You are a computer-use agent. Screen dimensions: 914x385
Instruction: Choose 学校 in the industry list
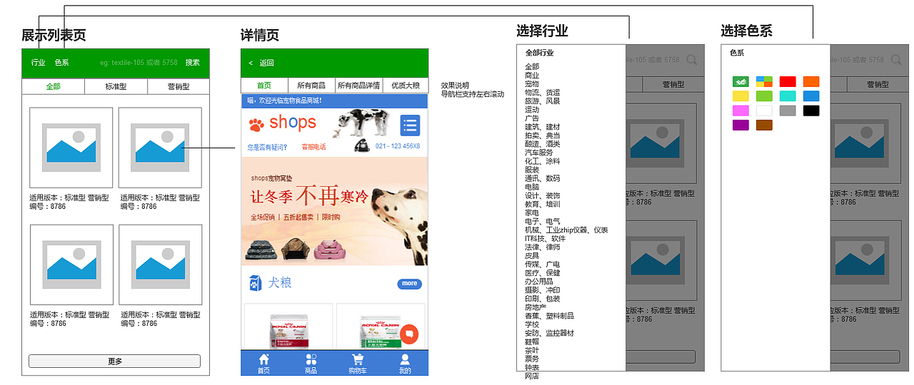pyautogui.click(x=532, y=324)
